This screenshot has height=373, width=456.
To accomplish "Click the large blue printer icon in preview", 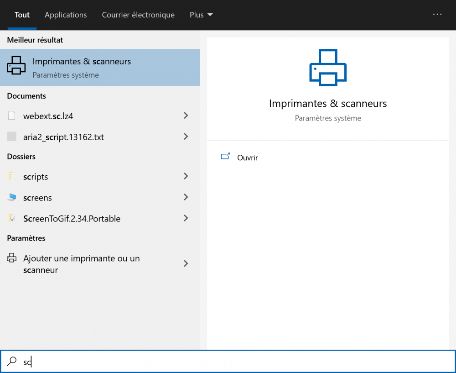I will tap(327, 68).
